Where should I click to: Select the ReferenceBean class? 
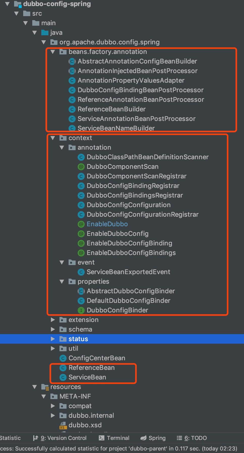91,368
